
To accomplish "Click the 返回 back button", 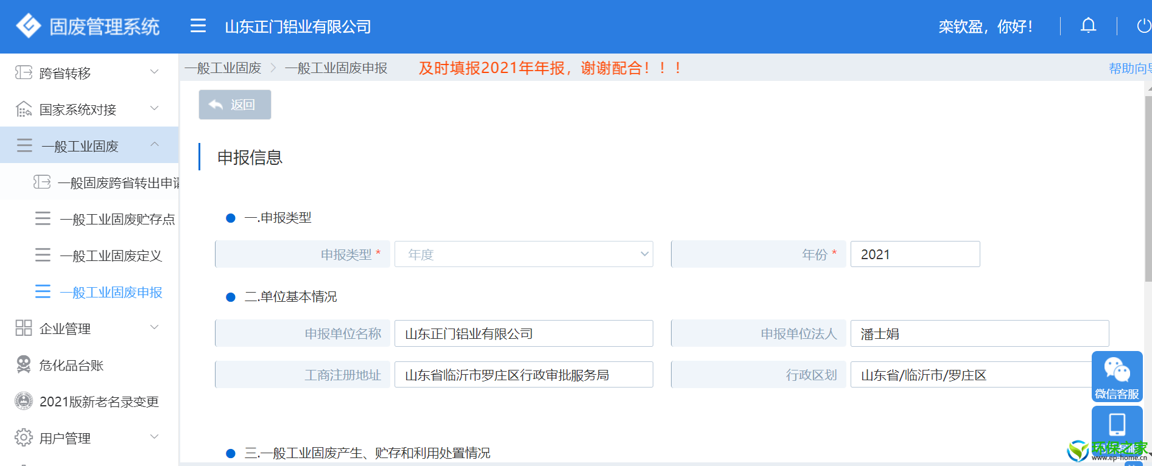I will point(235,105).
